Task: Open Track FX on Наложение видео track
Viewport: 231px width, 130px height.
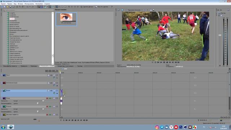Action: coord(51,83)
